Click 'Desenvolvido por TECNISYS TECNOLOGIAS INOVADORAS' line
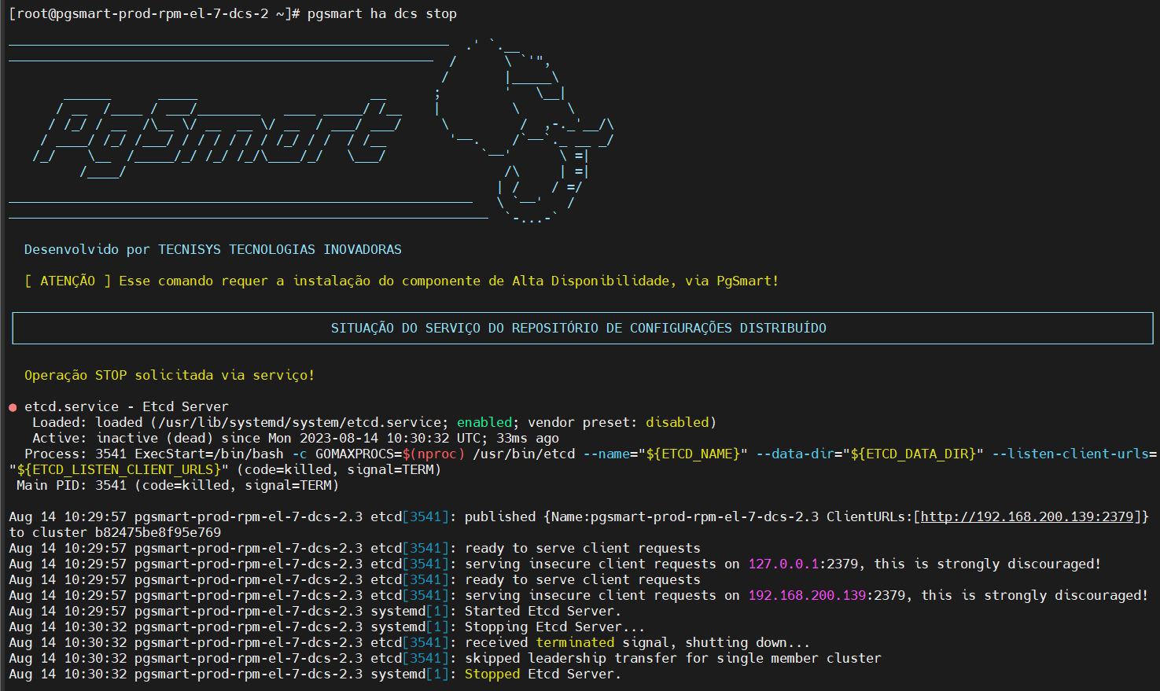 pyautogui.click(x=213, y=249)
